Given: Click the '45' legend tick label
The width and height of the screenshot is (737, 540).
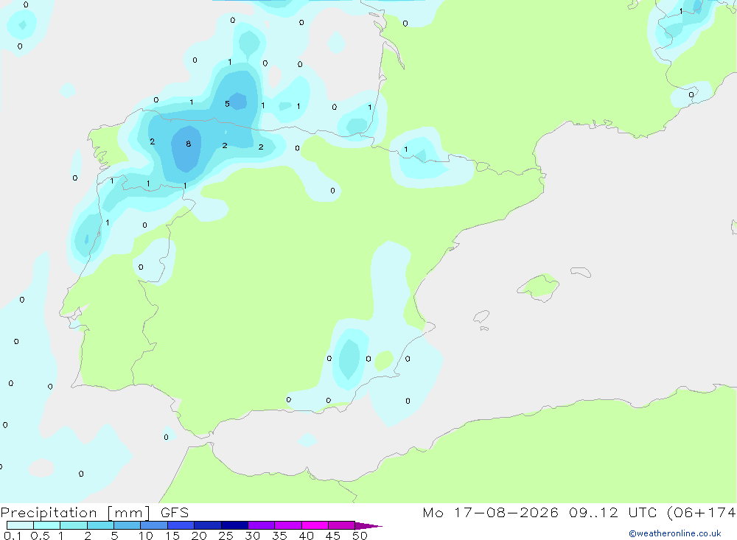Looking at the screenshot, I should pos(333,536).
